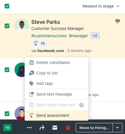
Task: Uncheck Steve Parks' checkbox
Action: [x=7, y=26]
